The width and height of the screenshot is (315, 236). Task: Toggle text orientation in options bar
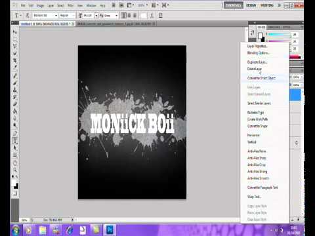[28, 15]
